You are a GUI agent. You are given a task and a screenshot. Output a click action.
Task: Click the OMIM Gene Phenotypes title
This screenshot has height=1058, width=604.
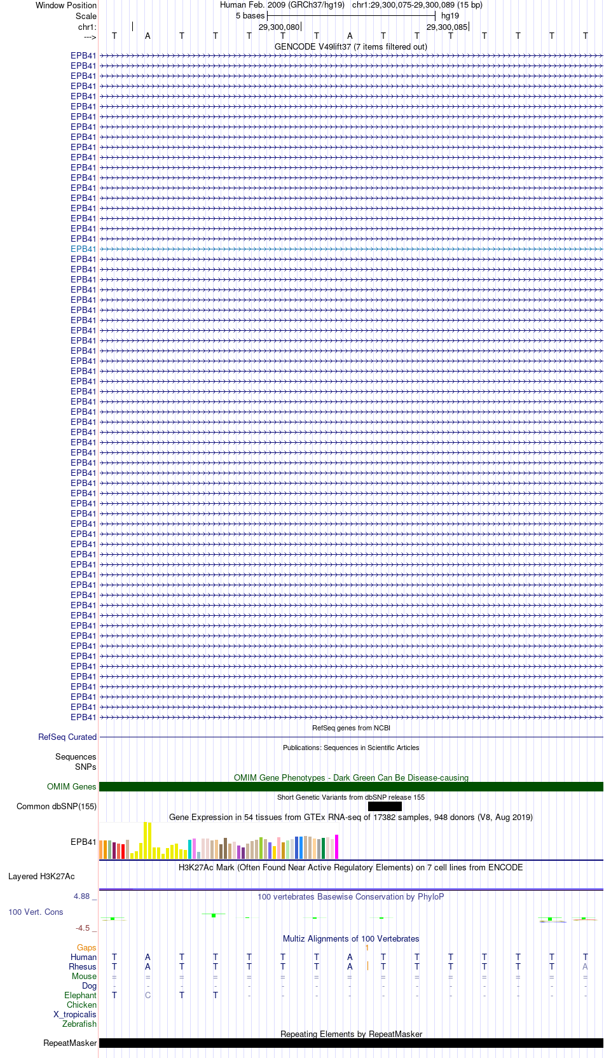[351, 777]
